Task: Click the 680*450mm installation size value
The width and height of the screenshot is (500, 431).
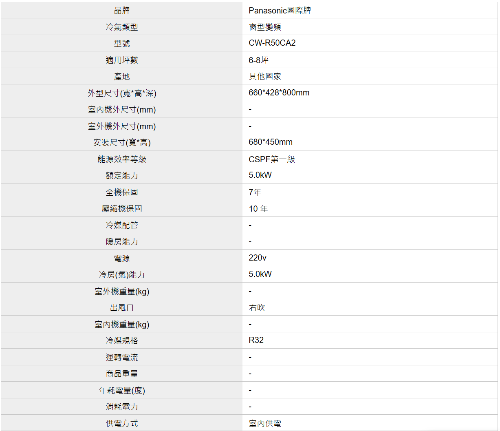Action: click(271, 142)
